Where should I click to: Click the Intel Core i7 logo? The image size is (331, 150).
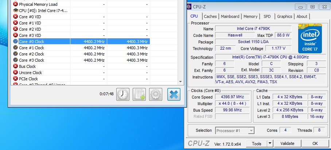point(310,38)
